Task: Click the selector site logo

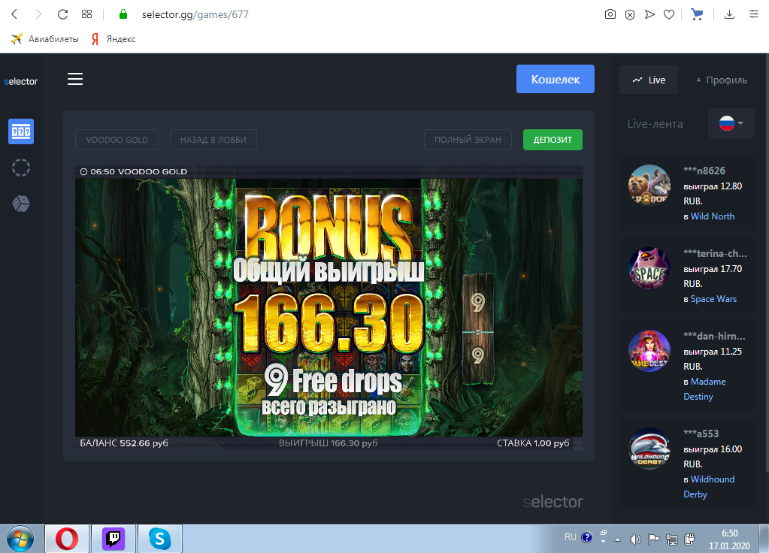Action: pos(20,81)
